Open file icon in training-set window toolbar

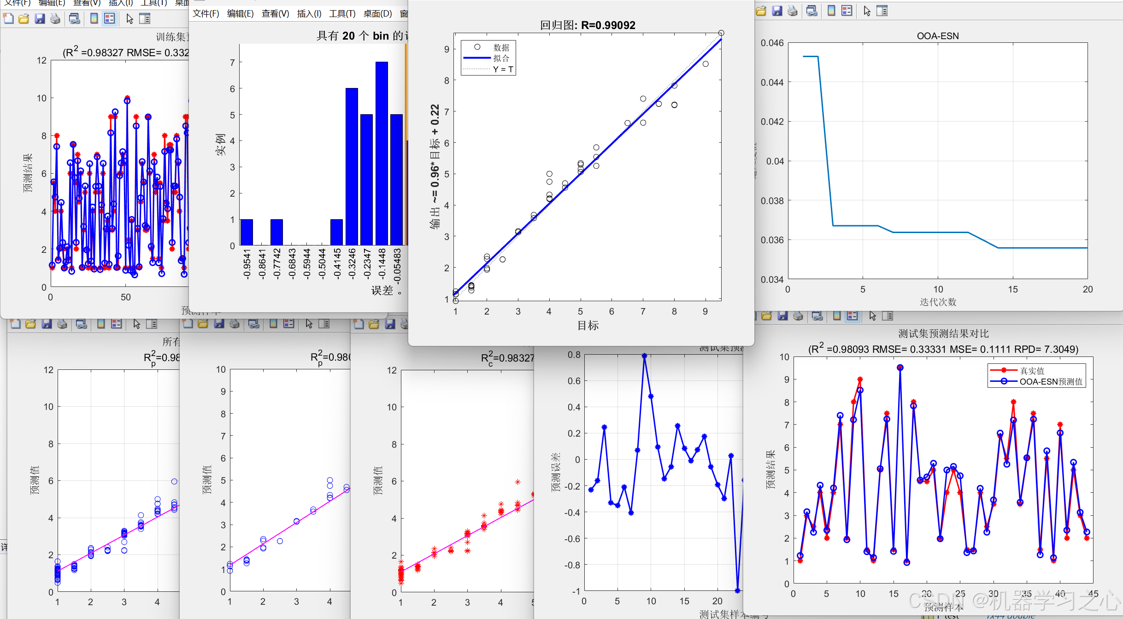[x=24, y=19]
